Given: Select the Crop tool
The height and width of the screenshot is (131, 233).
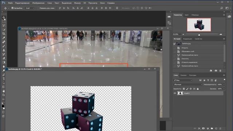Looking at the screenshot, I should coord(4,34).
